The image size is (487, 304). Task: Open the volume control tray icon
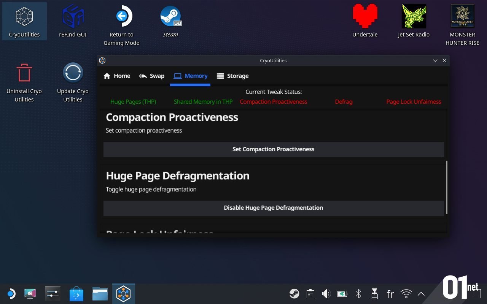(326, 294)
